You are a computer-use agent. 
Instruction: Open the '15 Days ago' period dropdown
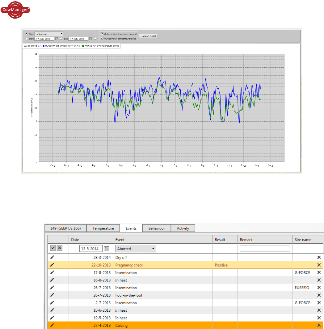49,34
